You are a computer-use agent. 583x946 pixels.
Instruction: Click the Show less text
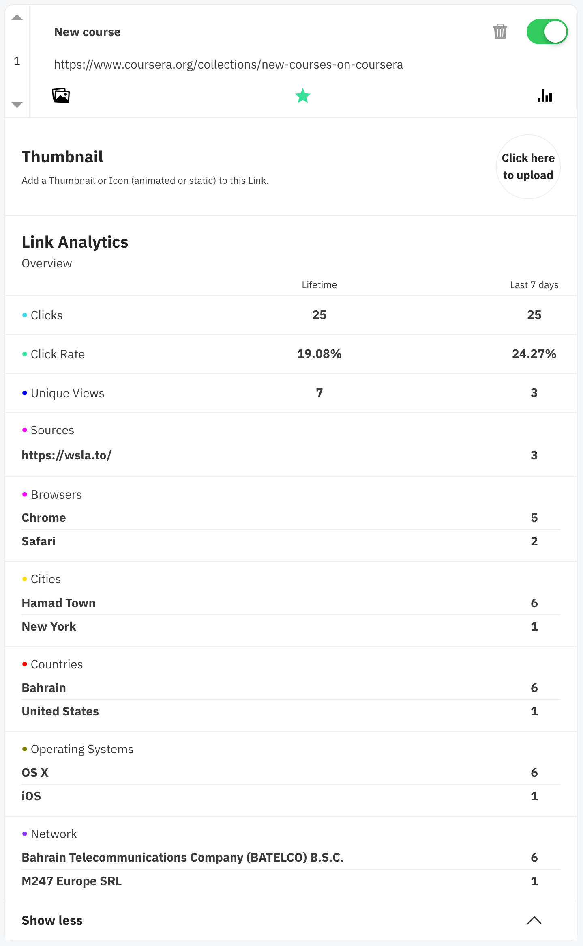52,920
